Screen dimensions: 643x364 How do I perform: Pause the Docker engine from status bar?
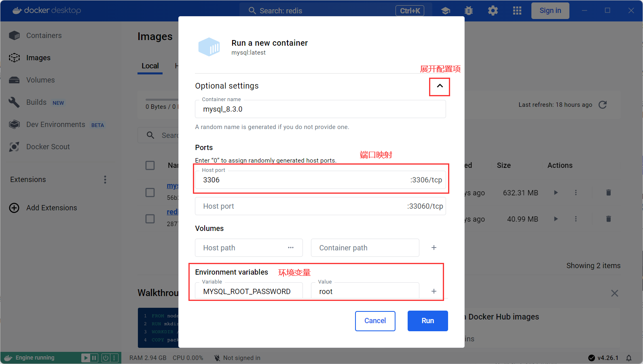click(x=94, y=358)
